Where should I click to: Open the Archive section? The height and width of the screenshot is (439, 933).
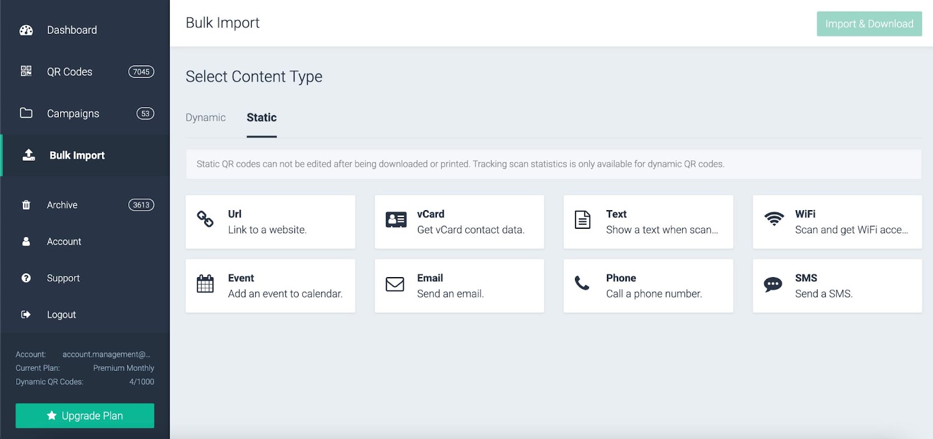coord(85,205)
